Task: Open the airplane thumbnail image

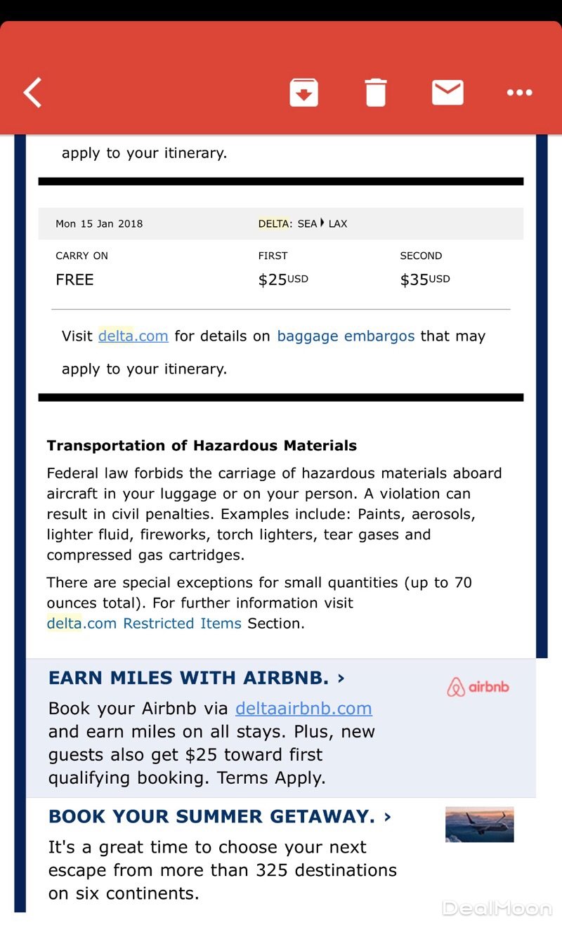Action: coord(479,825)
